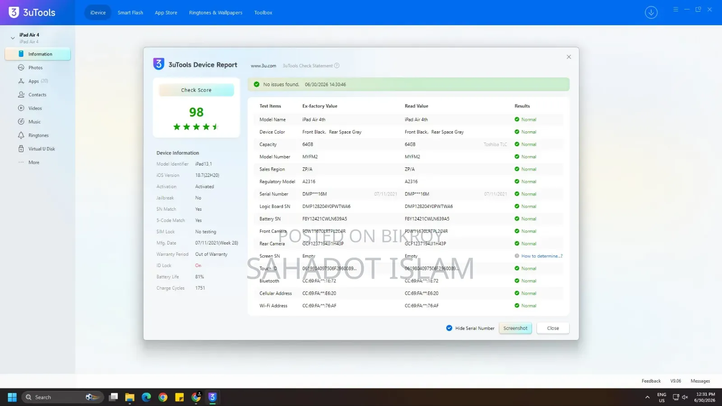
Task: Click the Ex-factory Value column header
Action: (320, 106)
